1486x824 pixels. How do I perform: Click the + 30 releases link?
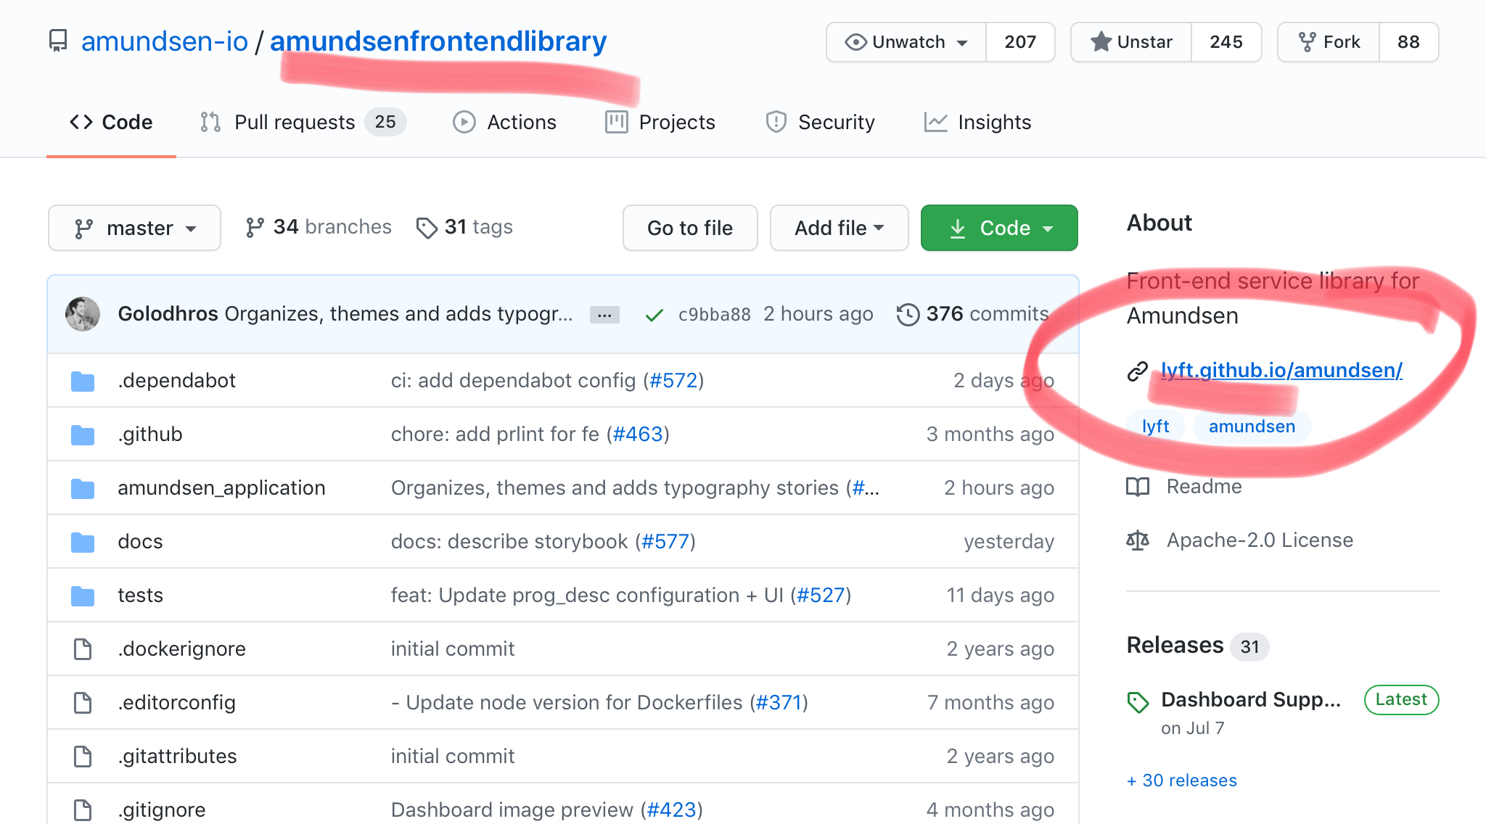[1182, 780]
